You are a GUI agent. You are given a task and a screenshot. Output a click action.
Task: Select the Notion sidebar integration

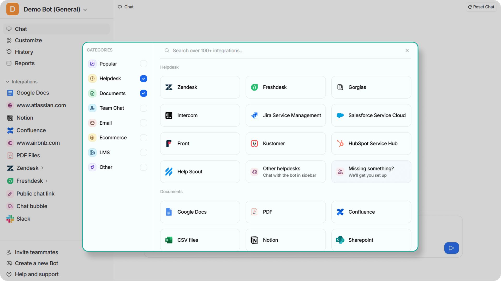click(x=25, y=118)
